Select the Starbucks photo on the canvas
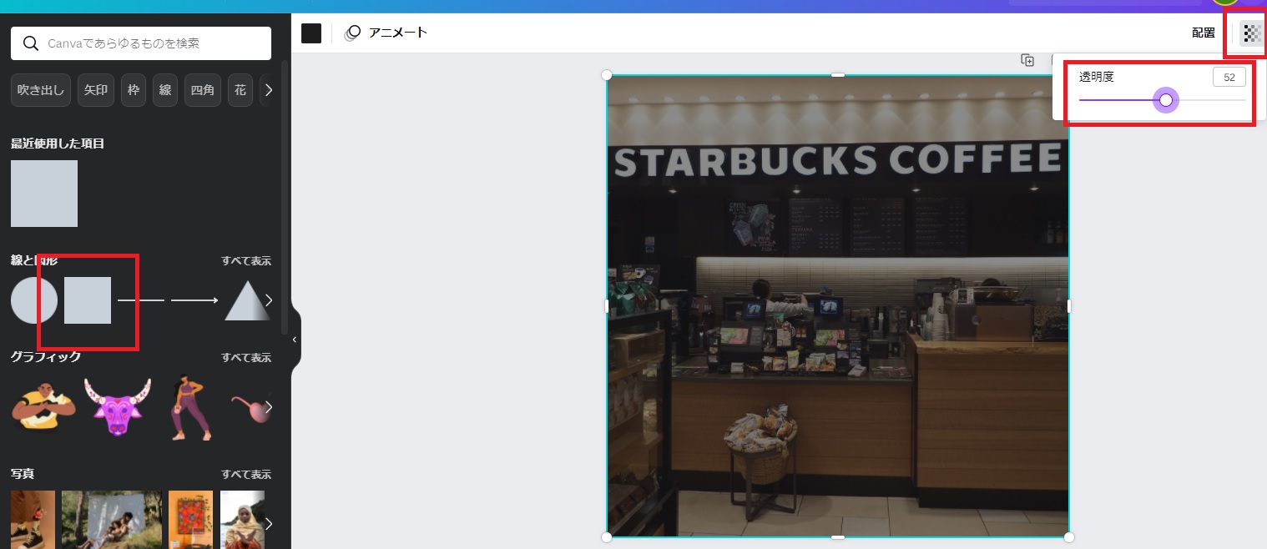Viewport: 1267px width, 549px height. (x=838, y=306)
